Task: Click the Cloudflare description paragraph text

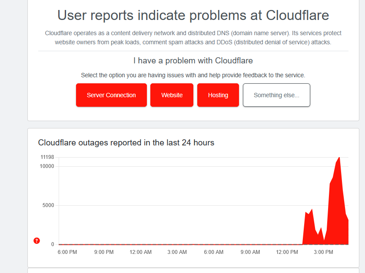Action: click(193, 38)
